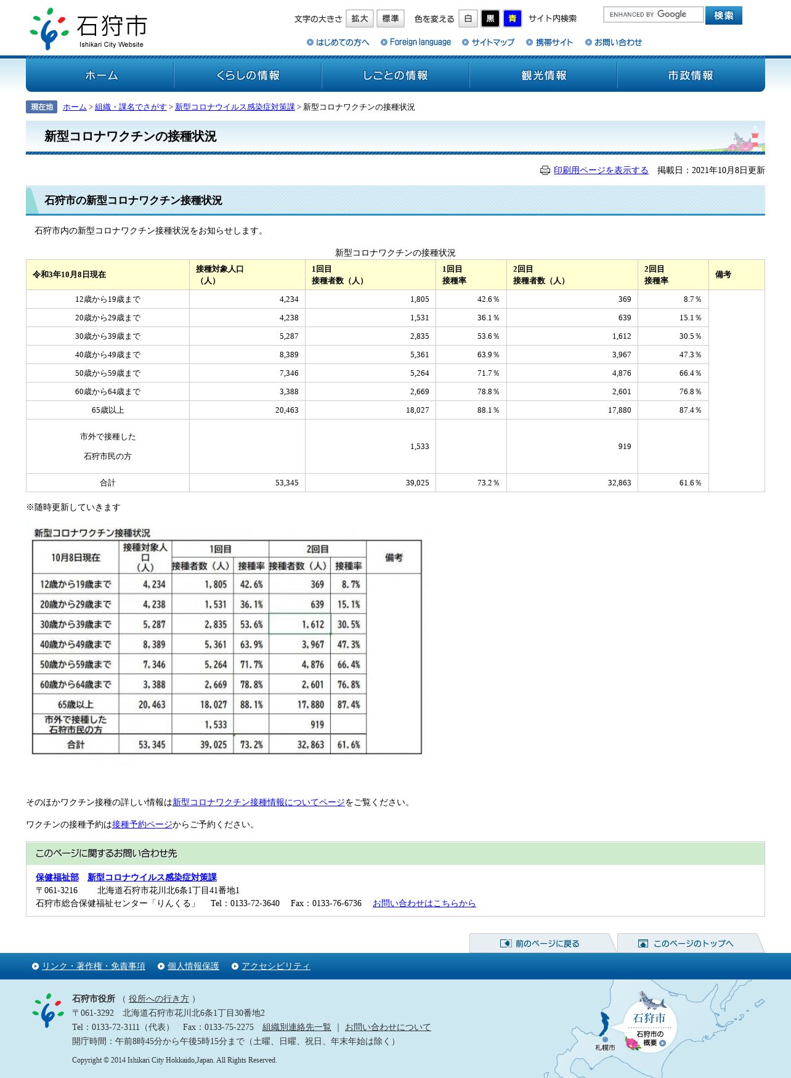Screen dimensions: 791x1078
Task: Focus the Google site search field
Action: click(653, 15)
